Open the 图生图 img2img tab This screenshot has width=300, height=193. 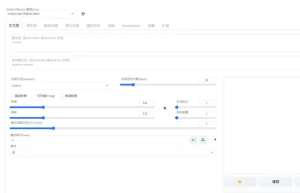32,26
